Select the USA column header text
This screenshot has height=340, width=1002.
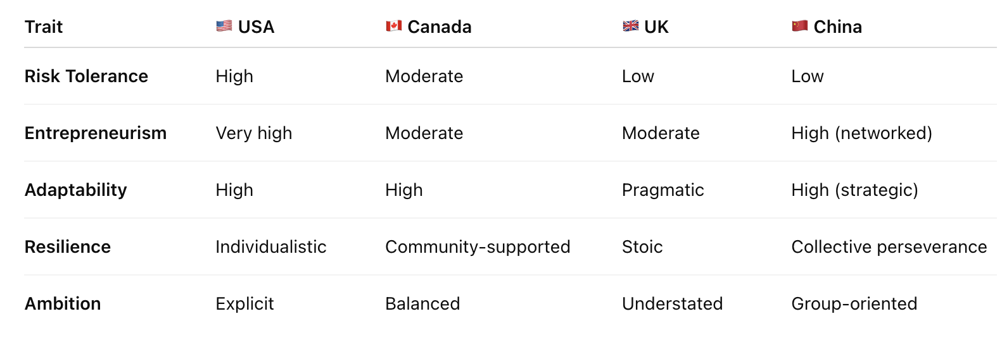(257, 27)
